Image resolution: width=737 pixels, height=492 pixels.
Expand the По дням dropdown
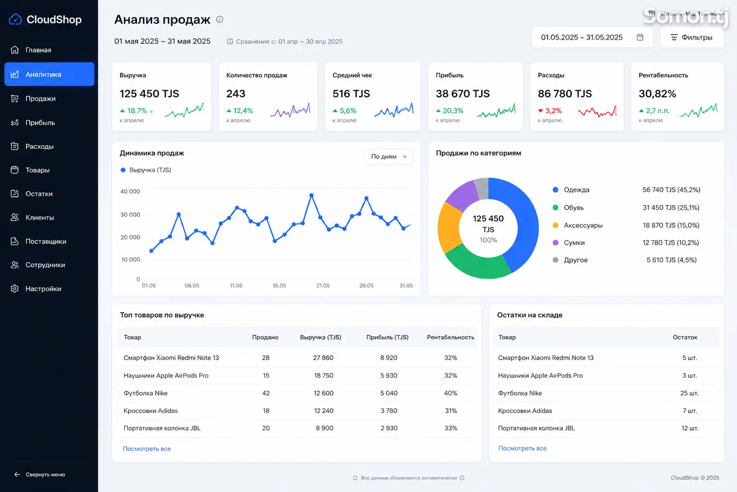click(x=389, y=156)
